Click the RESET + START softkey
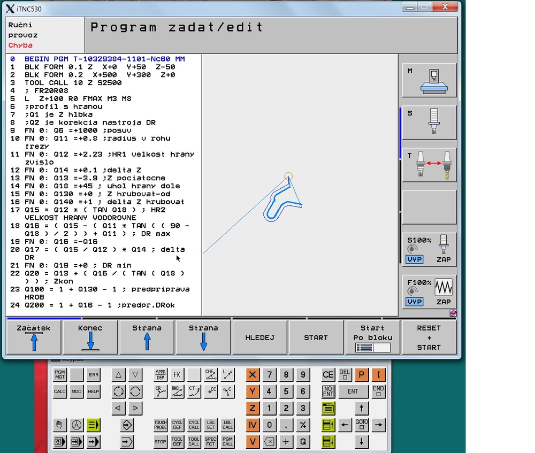This screenshot has width=535, height=453. click(x=429, y=337)
